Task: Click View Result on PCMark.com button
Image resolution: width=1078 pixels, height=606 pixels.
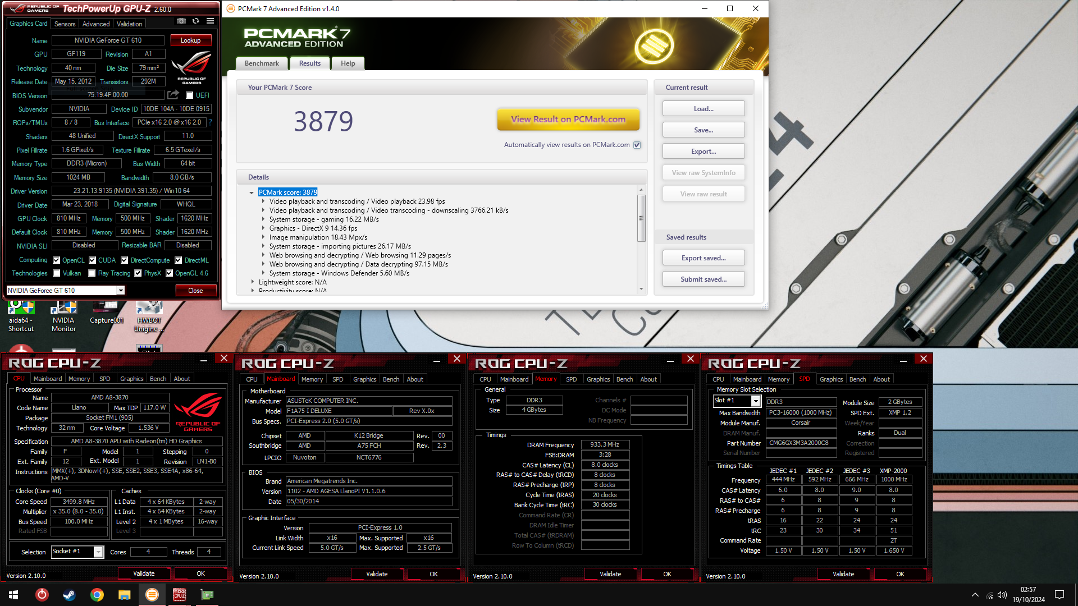Action: point(568,119)
